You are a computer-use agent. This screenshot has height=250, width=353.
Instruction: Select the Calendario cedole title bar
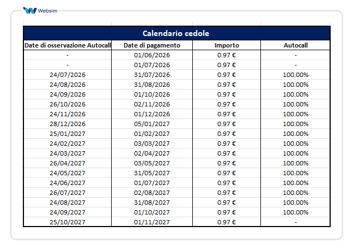[x=176, y=33]
